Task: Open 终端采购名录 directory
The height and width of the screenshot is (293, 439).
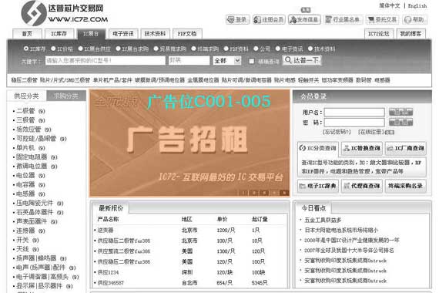Action: pyautogui.click(x=406, y=186)
